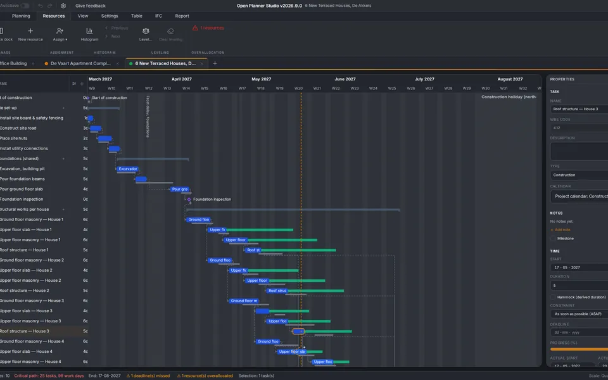This screenshot has width=608, height=380.
Task: Click the Progress (%) slider bar
Action: (x=579, y=350)
